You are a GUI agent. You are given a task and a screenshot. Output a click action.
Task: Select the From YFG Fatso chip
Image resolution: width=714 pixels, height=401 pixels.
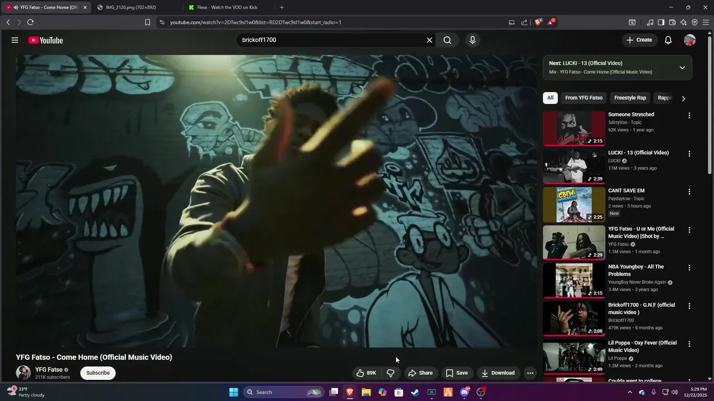click(584, 98)
